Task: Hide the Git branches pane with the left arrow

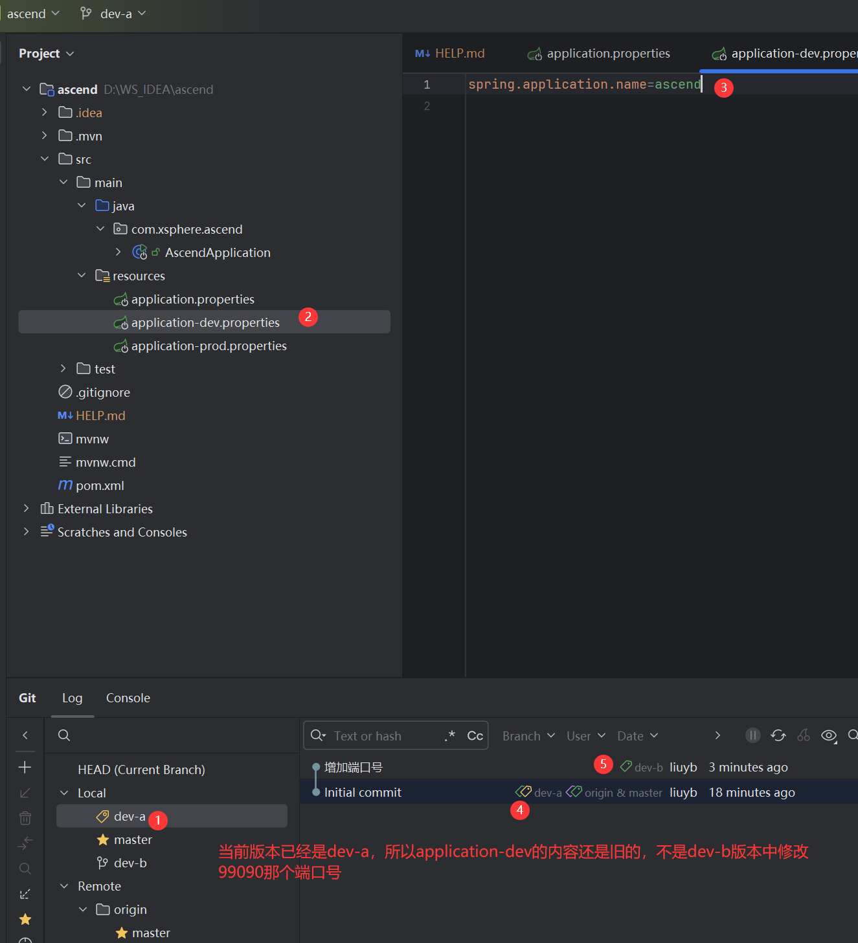Action: tap(25, 735)
